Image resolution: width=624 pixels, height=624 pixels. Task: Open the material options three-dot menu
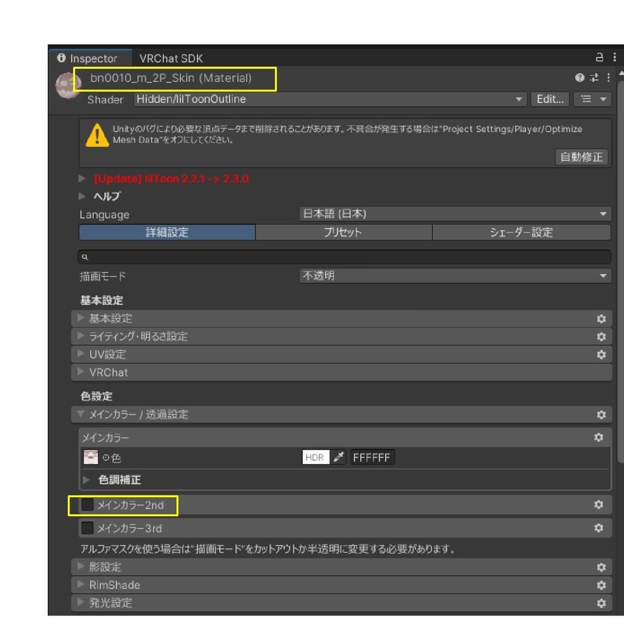tap(608, 77)
